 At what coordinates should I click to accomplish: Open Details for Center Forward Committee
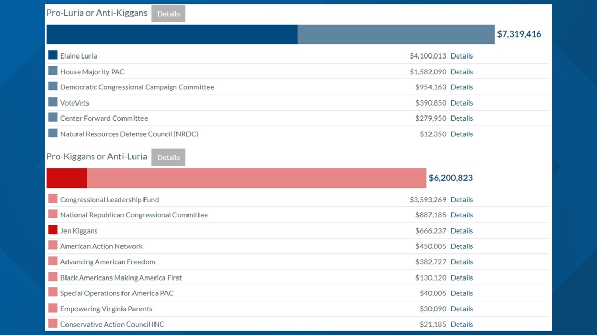click(461, 118)
